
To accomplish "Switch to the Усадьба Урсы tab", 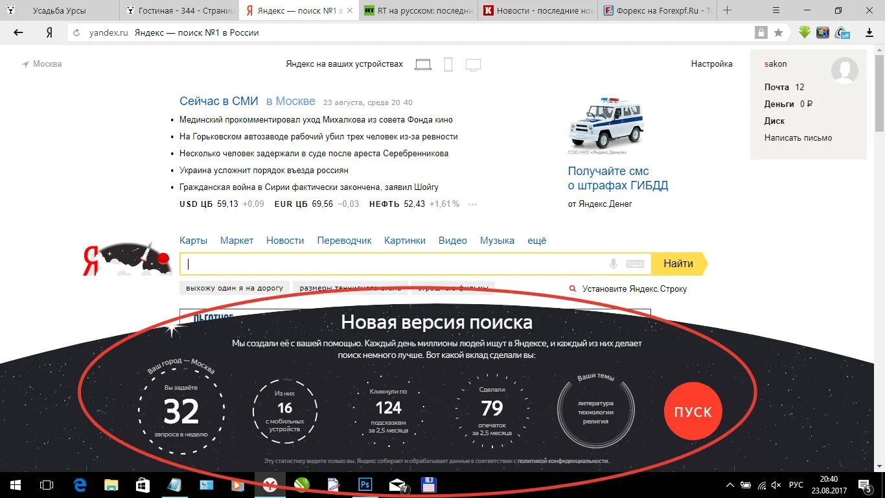I will coord(60,10).
